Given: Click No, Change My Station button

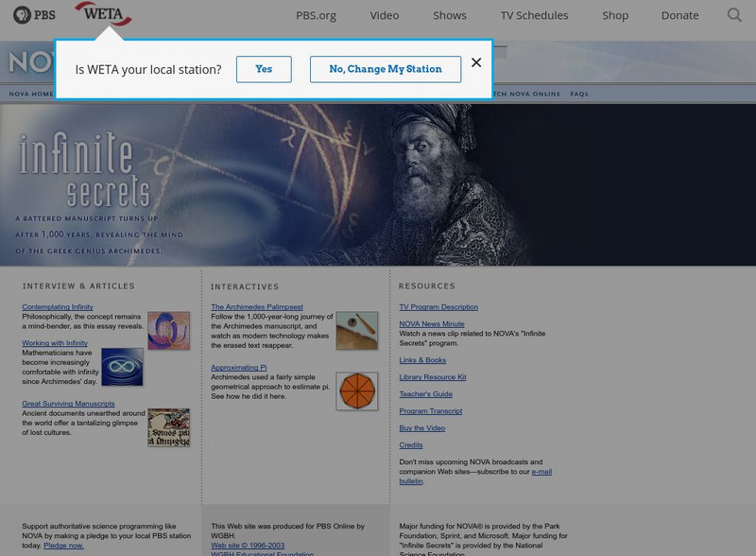Looking at the screenshot, I should pyautogui.click(x=386, y=69).
